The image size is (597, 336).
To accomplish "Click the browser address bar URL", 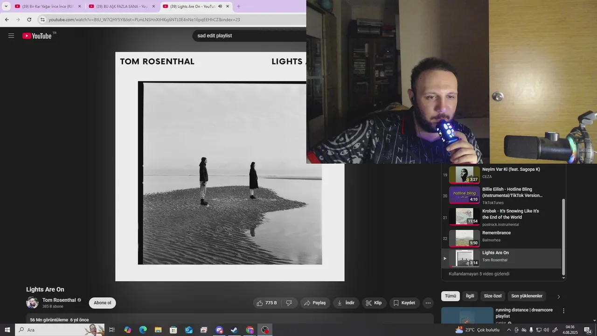I will point(144,20).
